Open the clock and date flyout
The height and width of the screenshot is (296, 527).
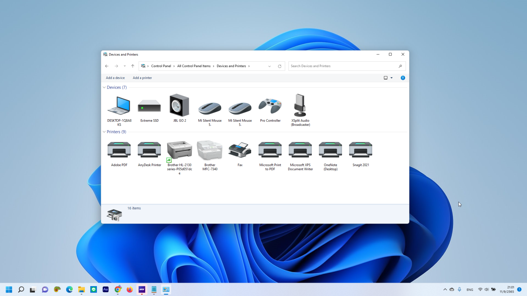coord(507,289)
